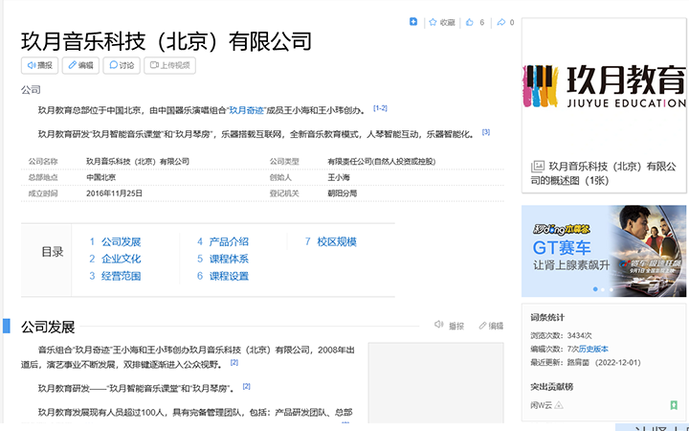Image resolution: width=689 pixels, height=431 pixels.
Task: Click the blue add-to-list icon
Action: [413, 21]
